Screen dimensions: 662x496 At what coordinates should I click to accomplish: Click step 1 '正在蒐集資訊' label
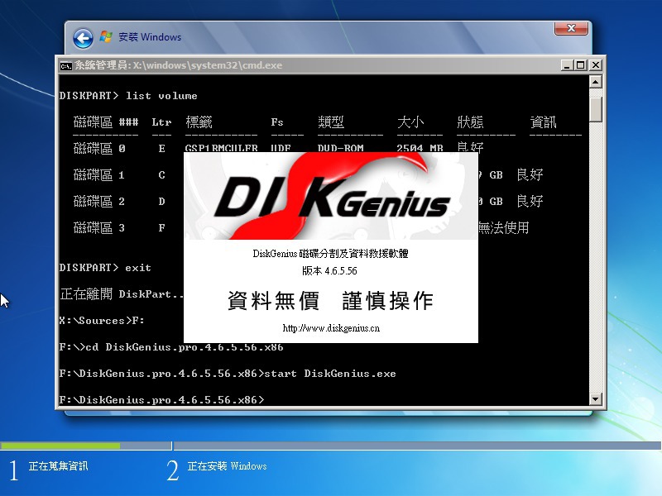point(58,466)
